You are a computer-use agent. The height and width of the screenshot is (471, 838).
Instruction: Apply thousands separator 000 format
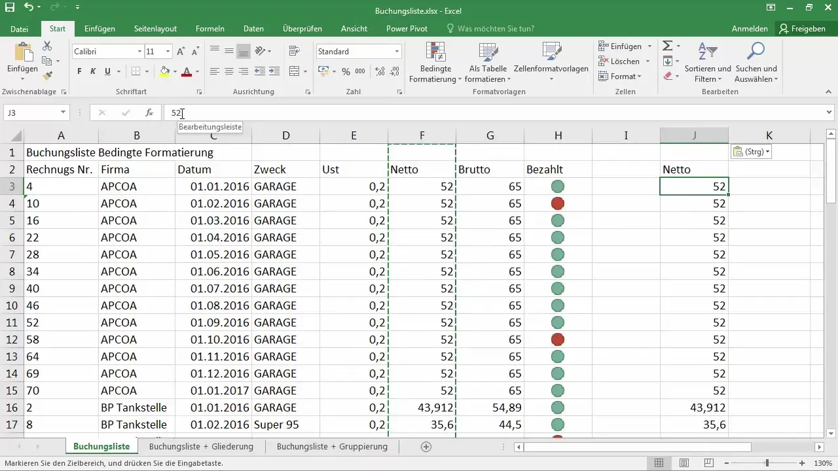360,71
